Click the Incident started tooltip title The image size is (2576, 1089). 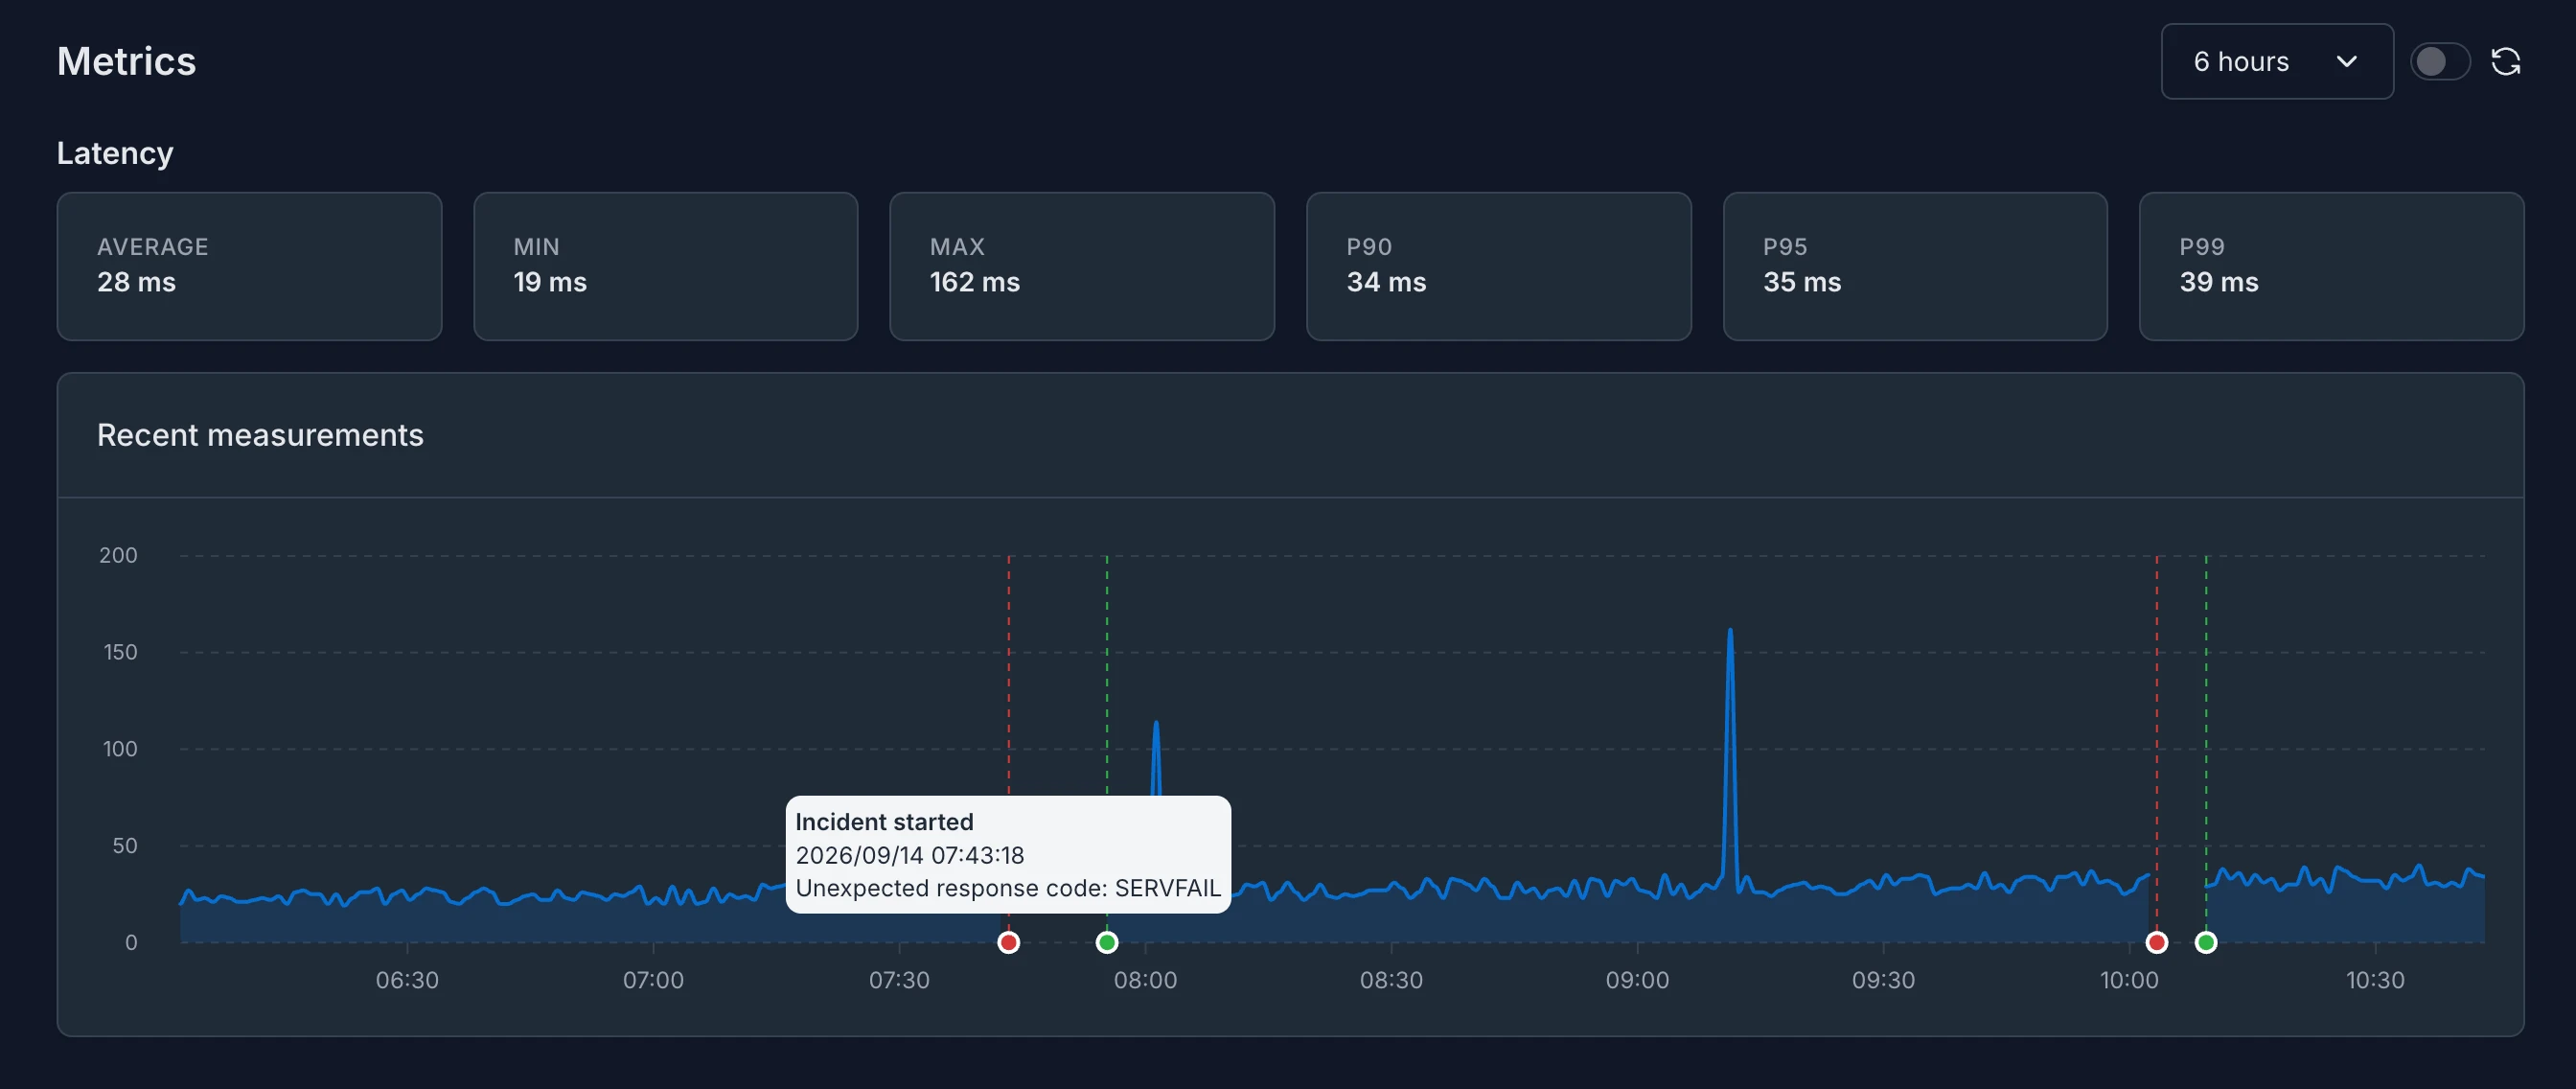[884, 822]
